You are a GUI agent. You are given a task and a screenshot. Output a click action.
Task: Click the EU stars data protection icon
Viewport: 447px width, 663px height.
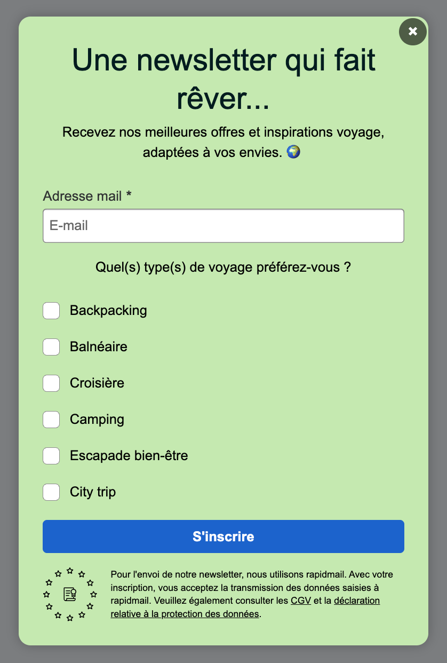pos(70,594)
